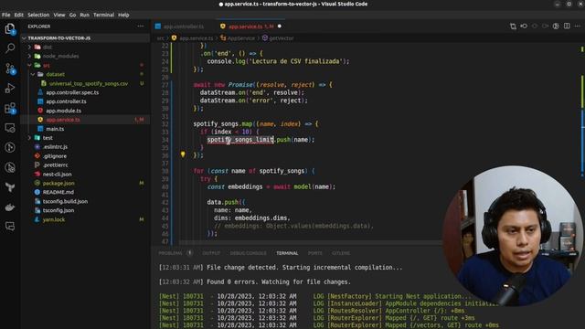Open the Explorer view in activity bar
Image resolution: width=585 pixels, height=329 pixels.
[10, 28]
